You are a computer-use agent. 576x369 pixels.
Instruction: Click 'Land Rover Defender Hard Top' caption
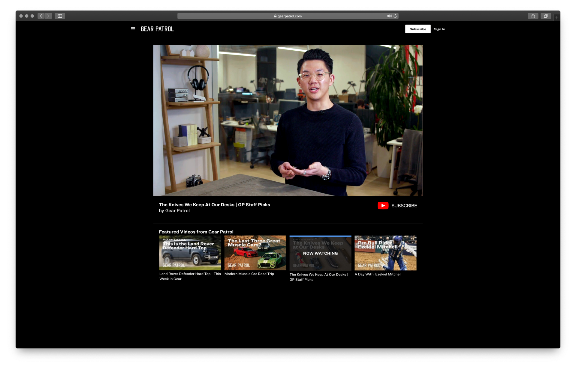pos(190,276)
